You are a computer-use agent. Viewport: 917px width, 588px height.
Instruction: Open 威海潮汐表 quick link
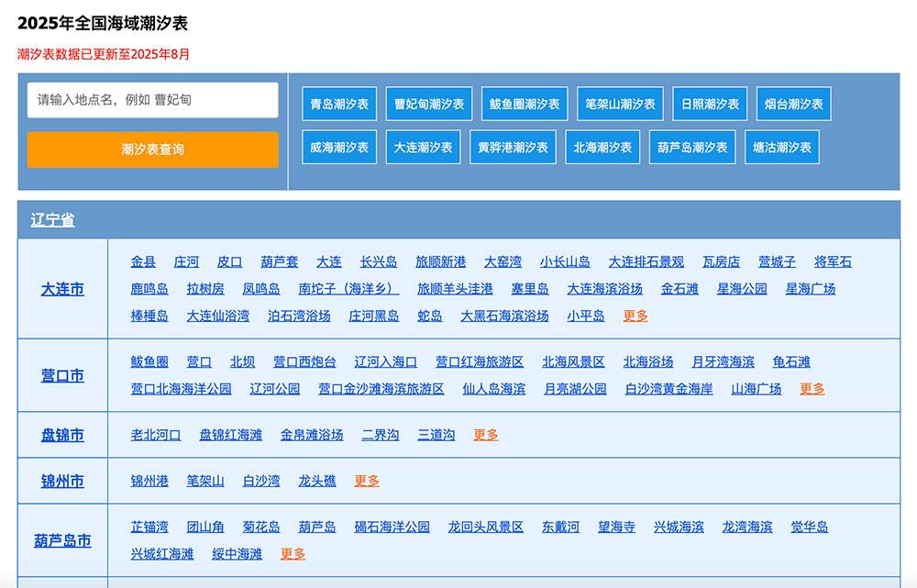tap(339, 148)
